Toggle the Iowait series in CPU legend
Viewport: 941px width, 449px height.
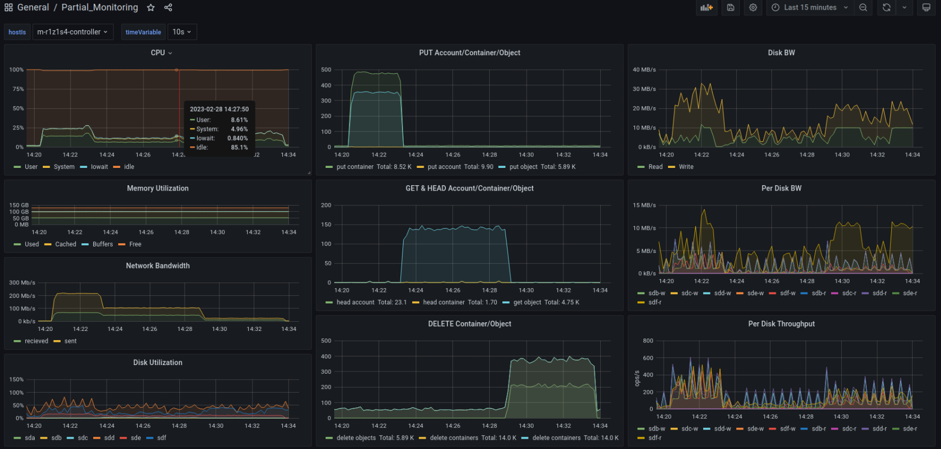99,167
